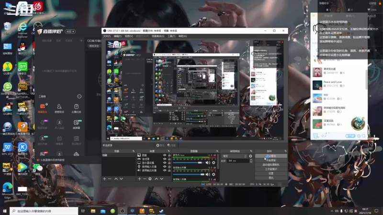Move the scene up in scenes list
383x215 pixels.
[x=116, y=179]
